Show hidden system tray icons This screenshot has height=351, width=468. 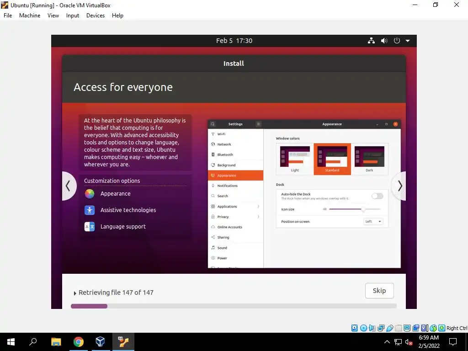pyautogui.click(x=387, y=342)
